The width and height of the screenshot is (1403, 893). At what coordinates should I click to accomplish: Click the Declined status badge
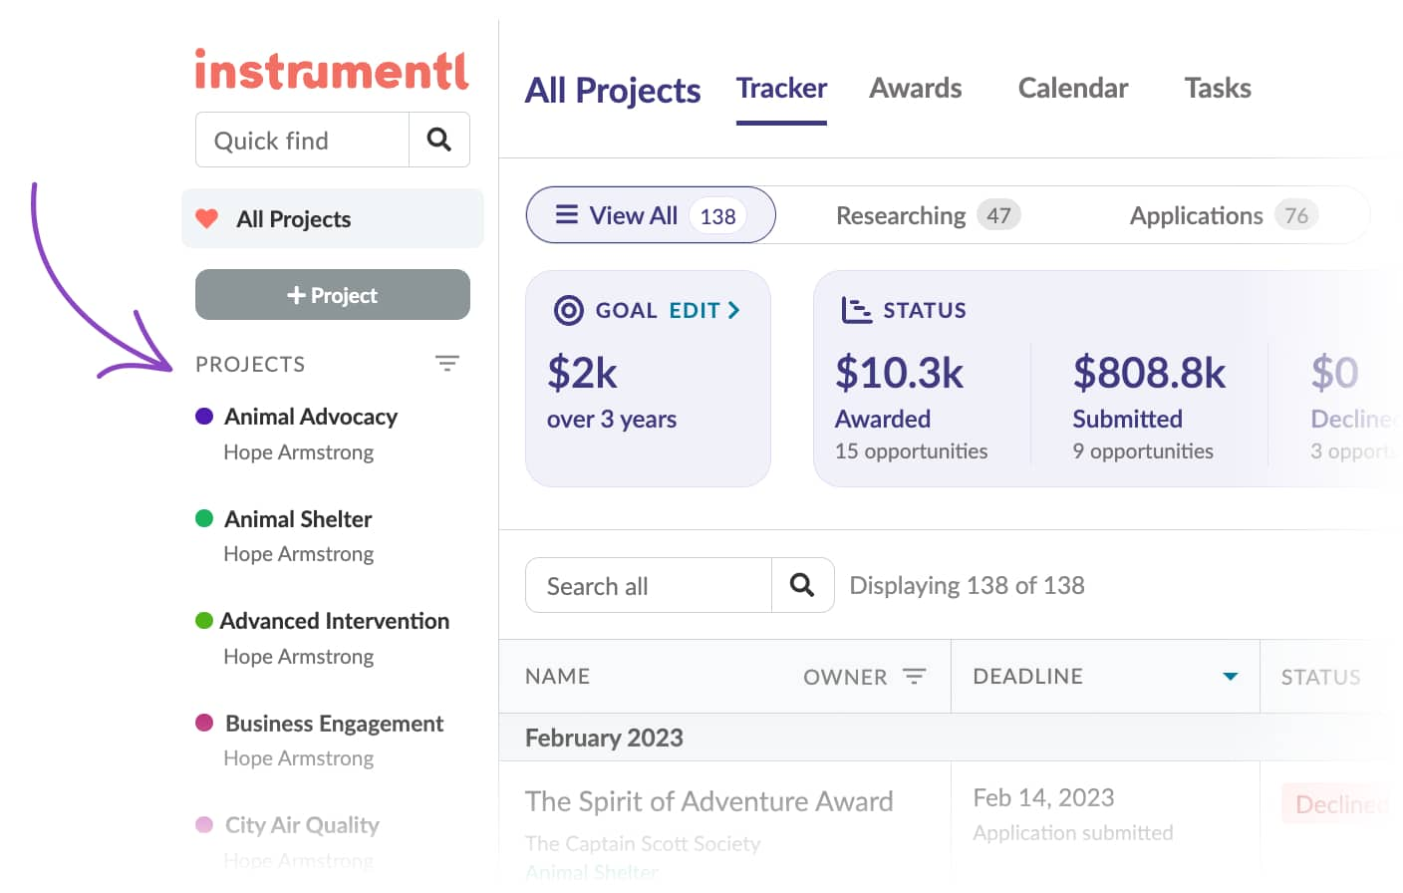pos(1340,804)
